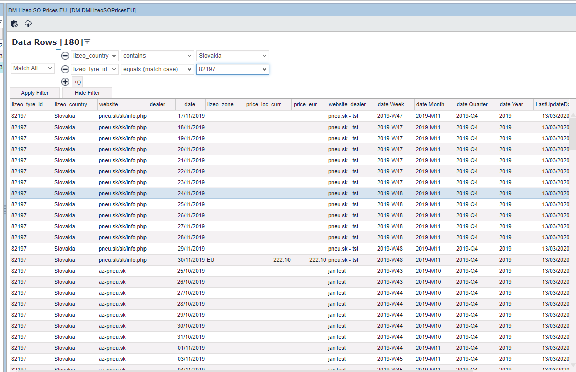Image resolution: width=576 pixels, height=372 pixels.
Task: Open the equals (match case) operator dropdown
Action: coord(157,69)
